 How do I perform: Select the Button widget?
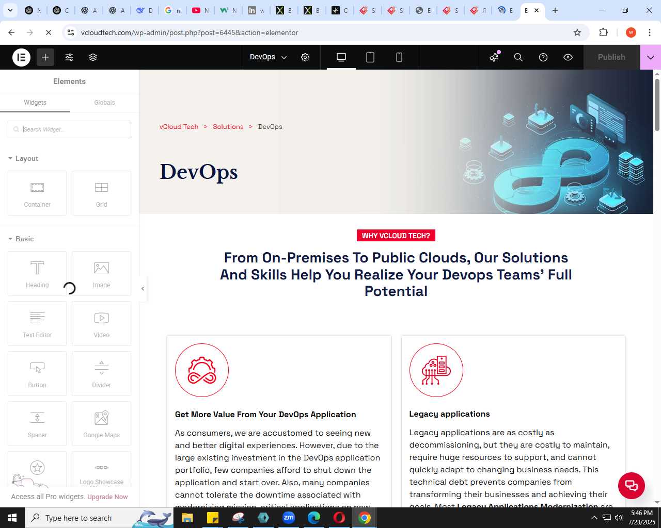37,374
